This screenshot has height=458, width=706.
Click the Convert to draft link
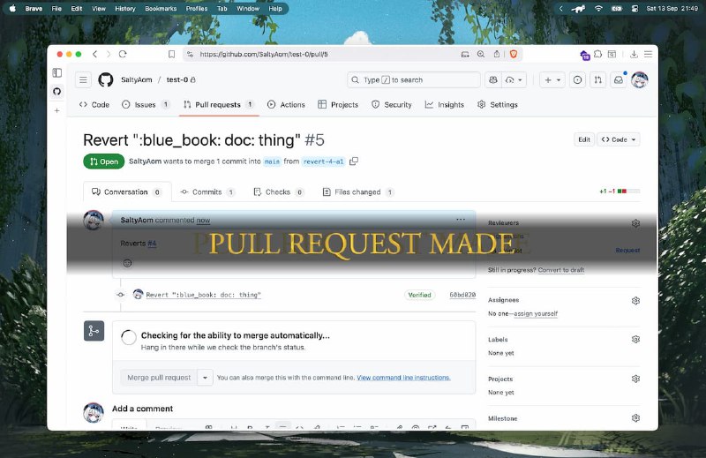click(560, 270)
